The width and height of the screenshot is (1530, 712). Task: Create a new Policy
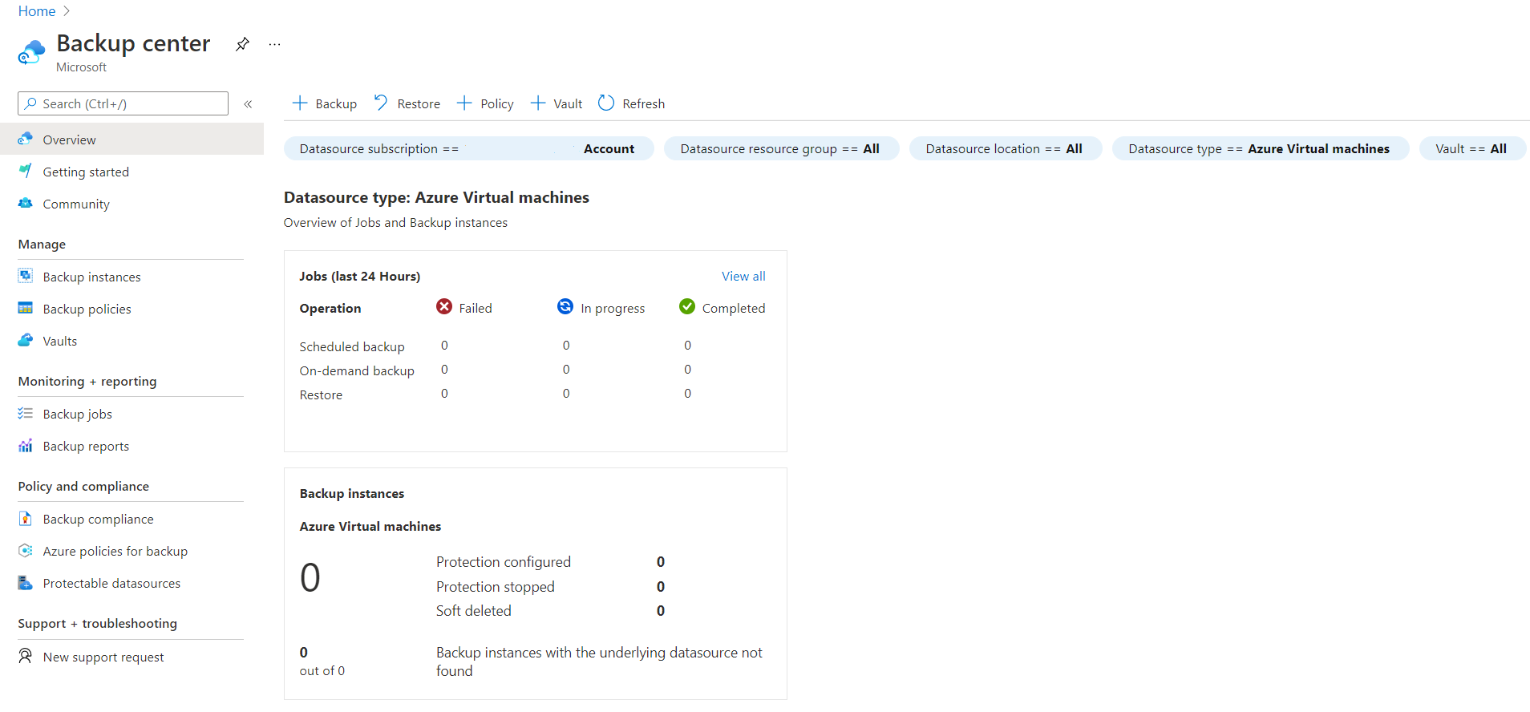click(485, 103)
